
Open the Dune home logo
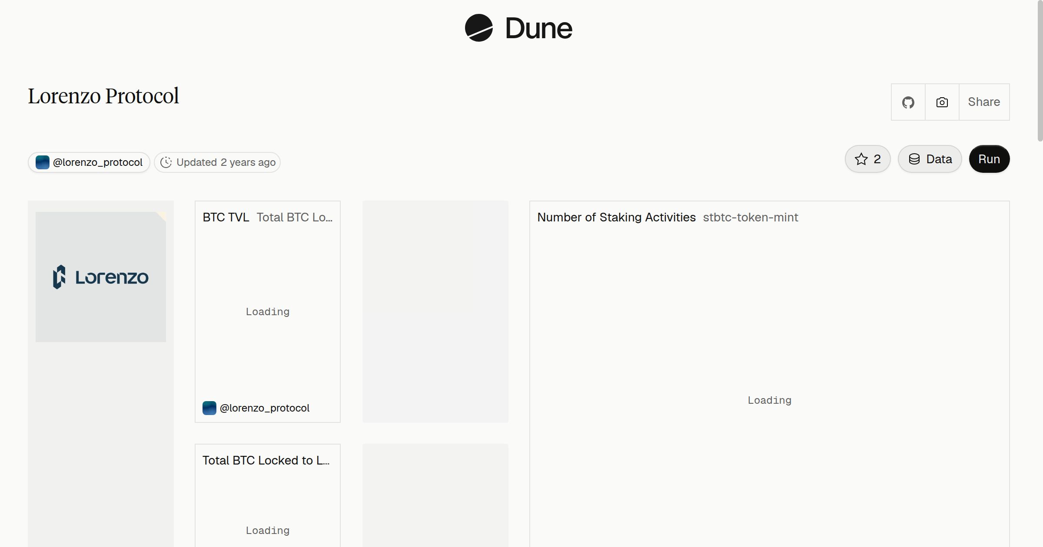coord(518,28)
